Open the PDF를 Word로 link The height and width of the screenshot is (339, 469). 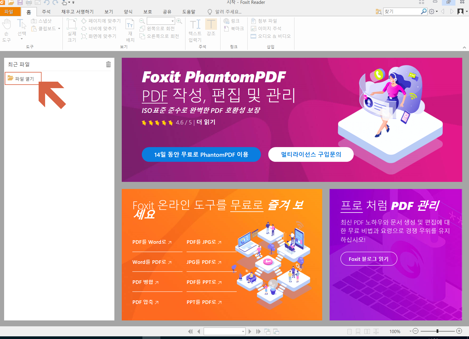tap(152, 242)
